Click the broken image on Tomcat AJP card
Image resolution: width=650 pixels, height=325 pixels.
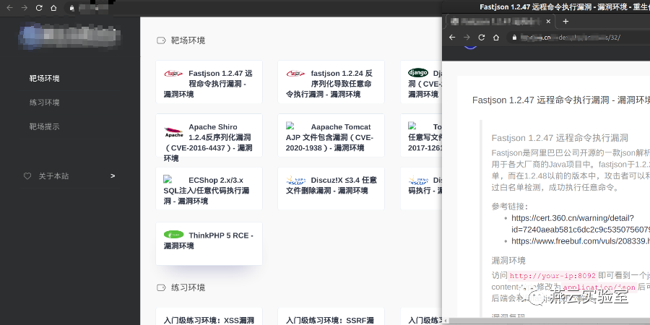pos(290,126)
